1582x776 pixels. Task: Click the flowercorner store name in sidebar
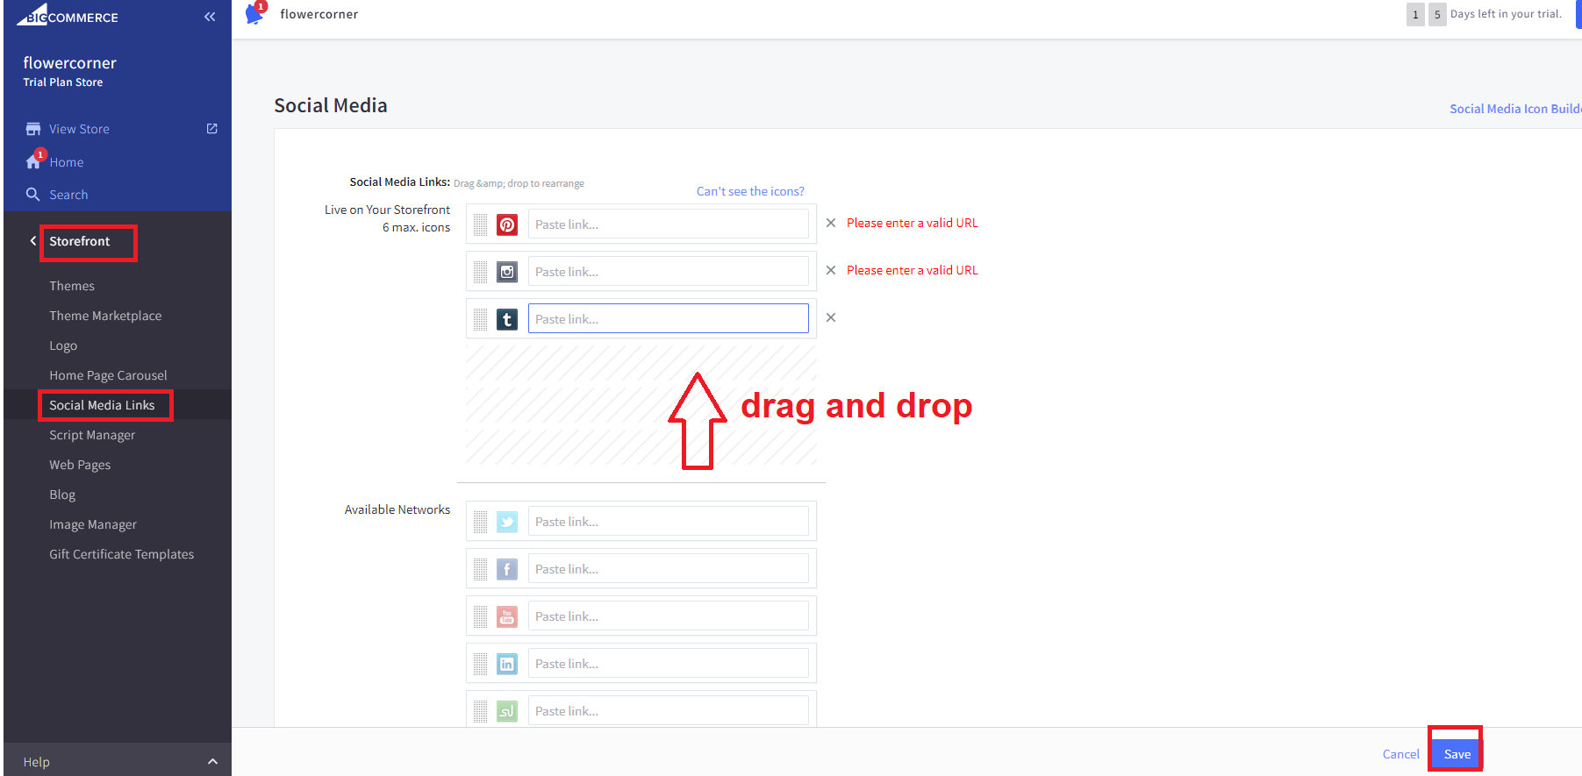click(69, 63)
